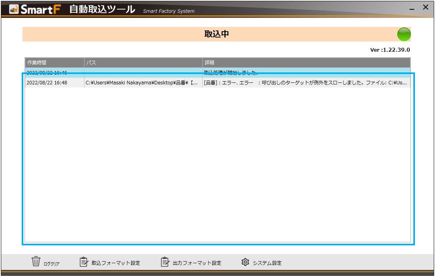436x277 pixels.
Task: Click the 取込中 status banner
Action: click(217, 33)
